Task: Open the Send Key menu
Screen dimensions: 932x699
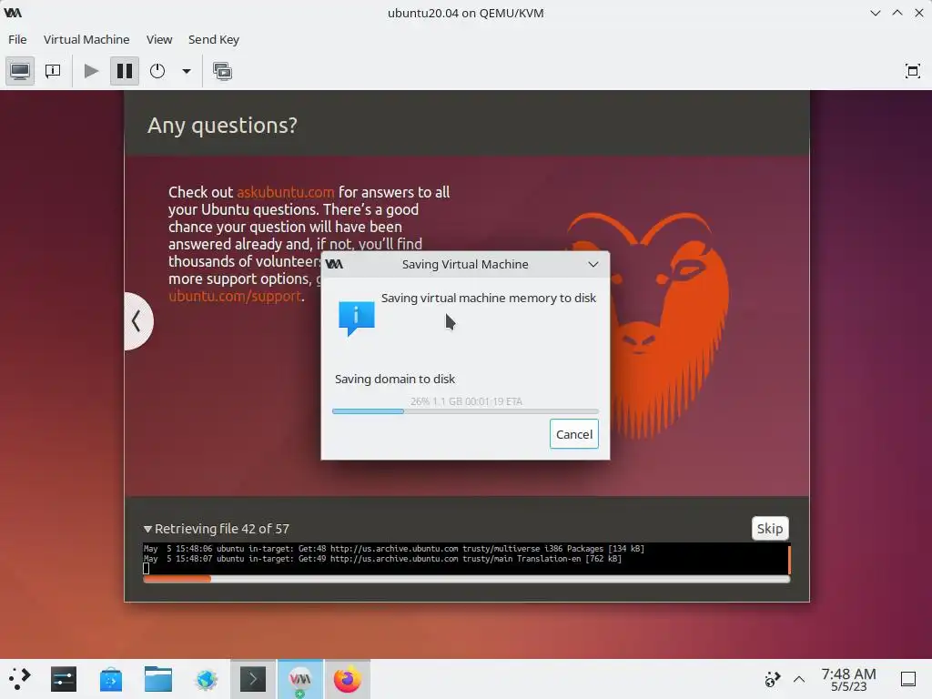Action: (x=213, y=39)
